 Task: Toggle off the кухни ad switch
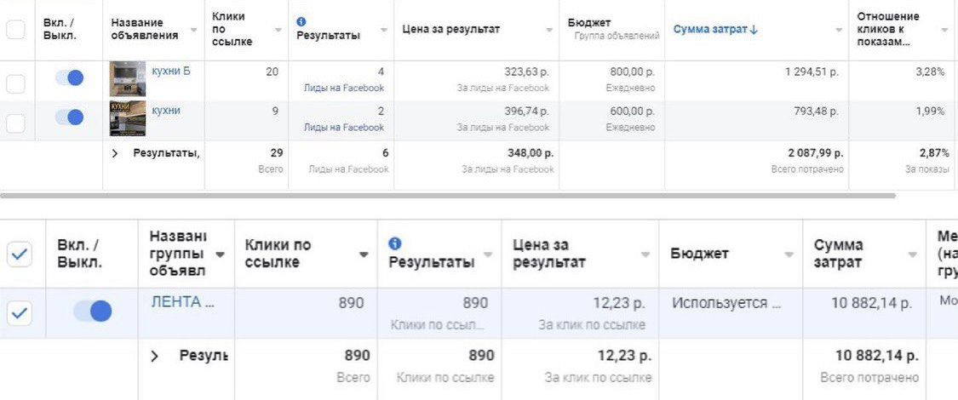(x=69, y=117)
